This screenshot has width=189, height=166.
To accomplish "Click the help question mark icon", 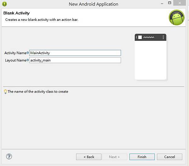I will coord(9,157).
